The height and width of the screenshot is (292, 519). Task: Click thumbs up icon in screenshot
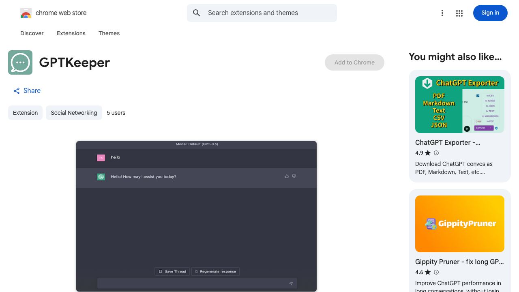[287, 176]
